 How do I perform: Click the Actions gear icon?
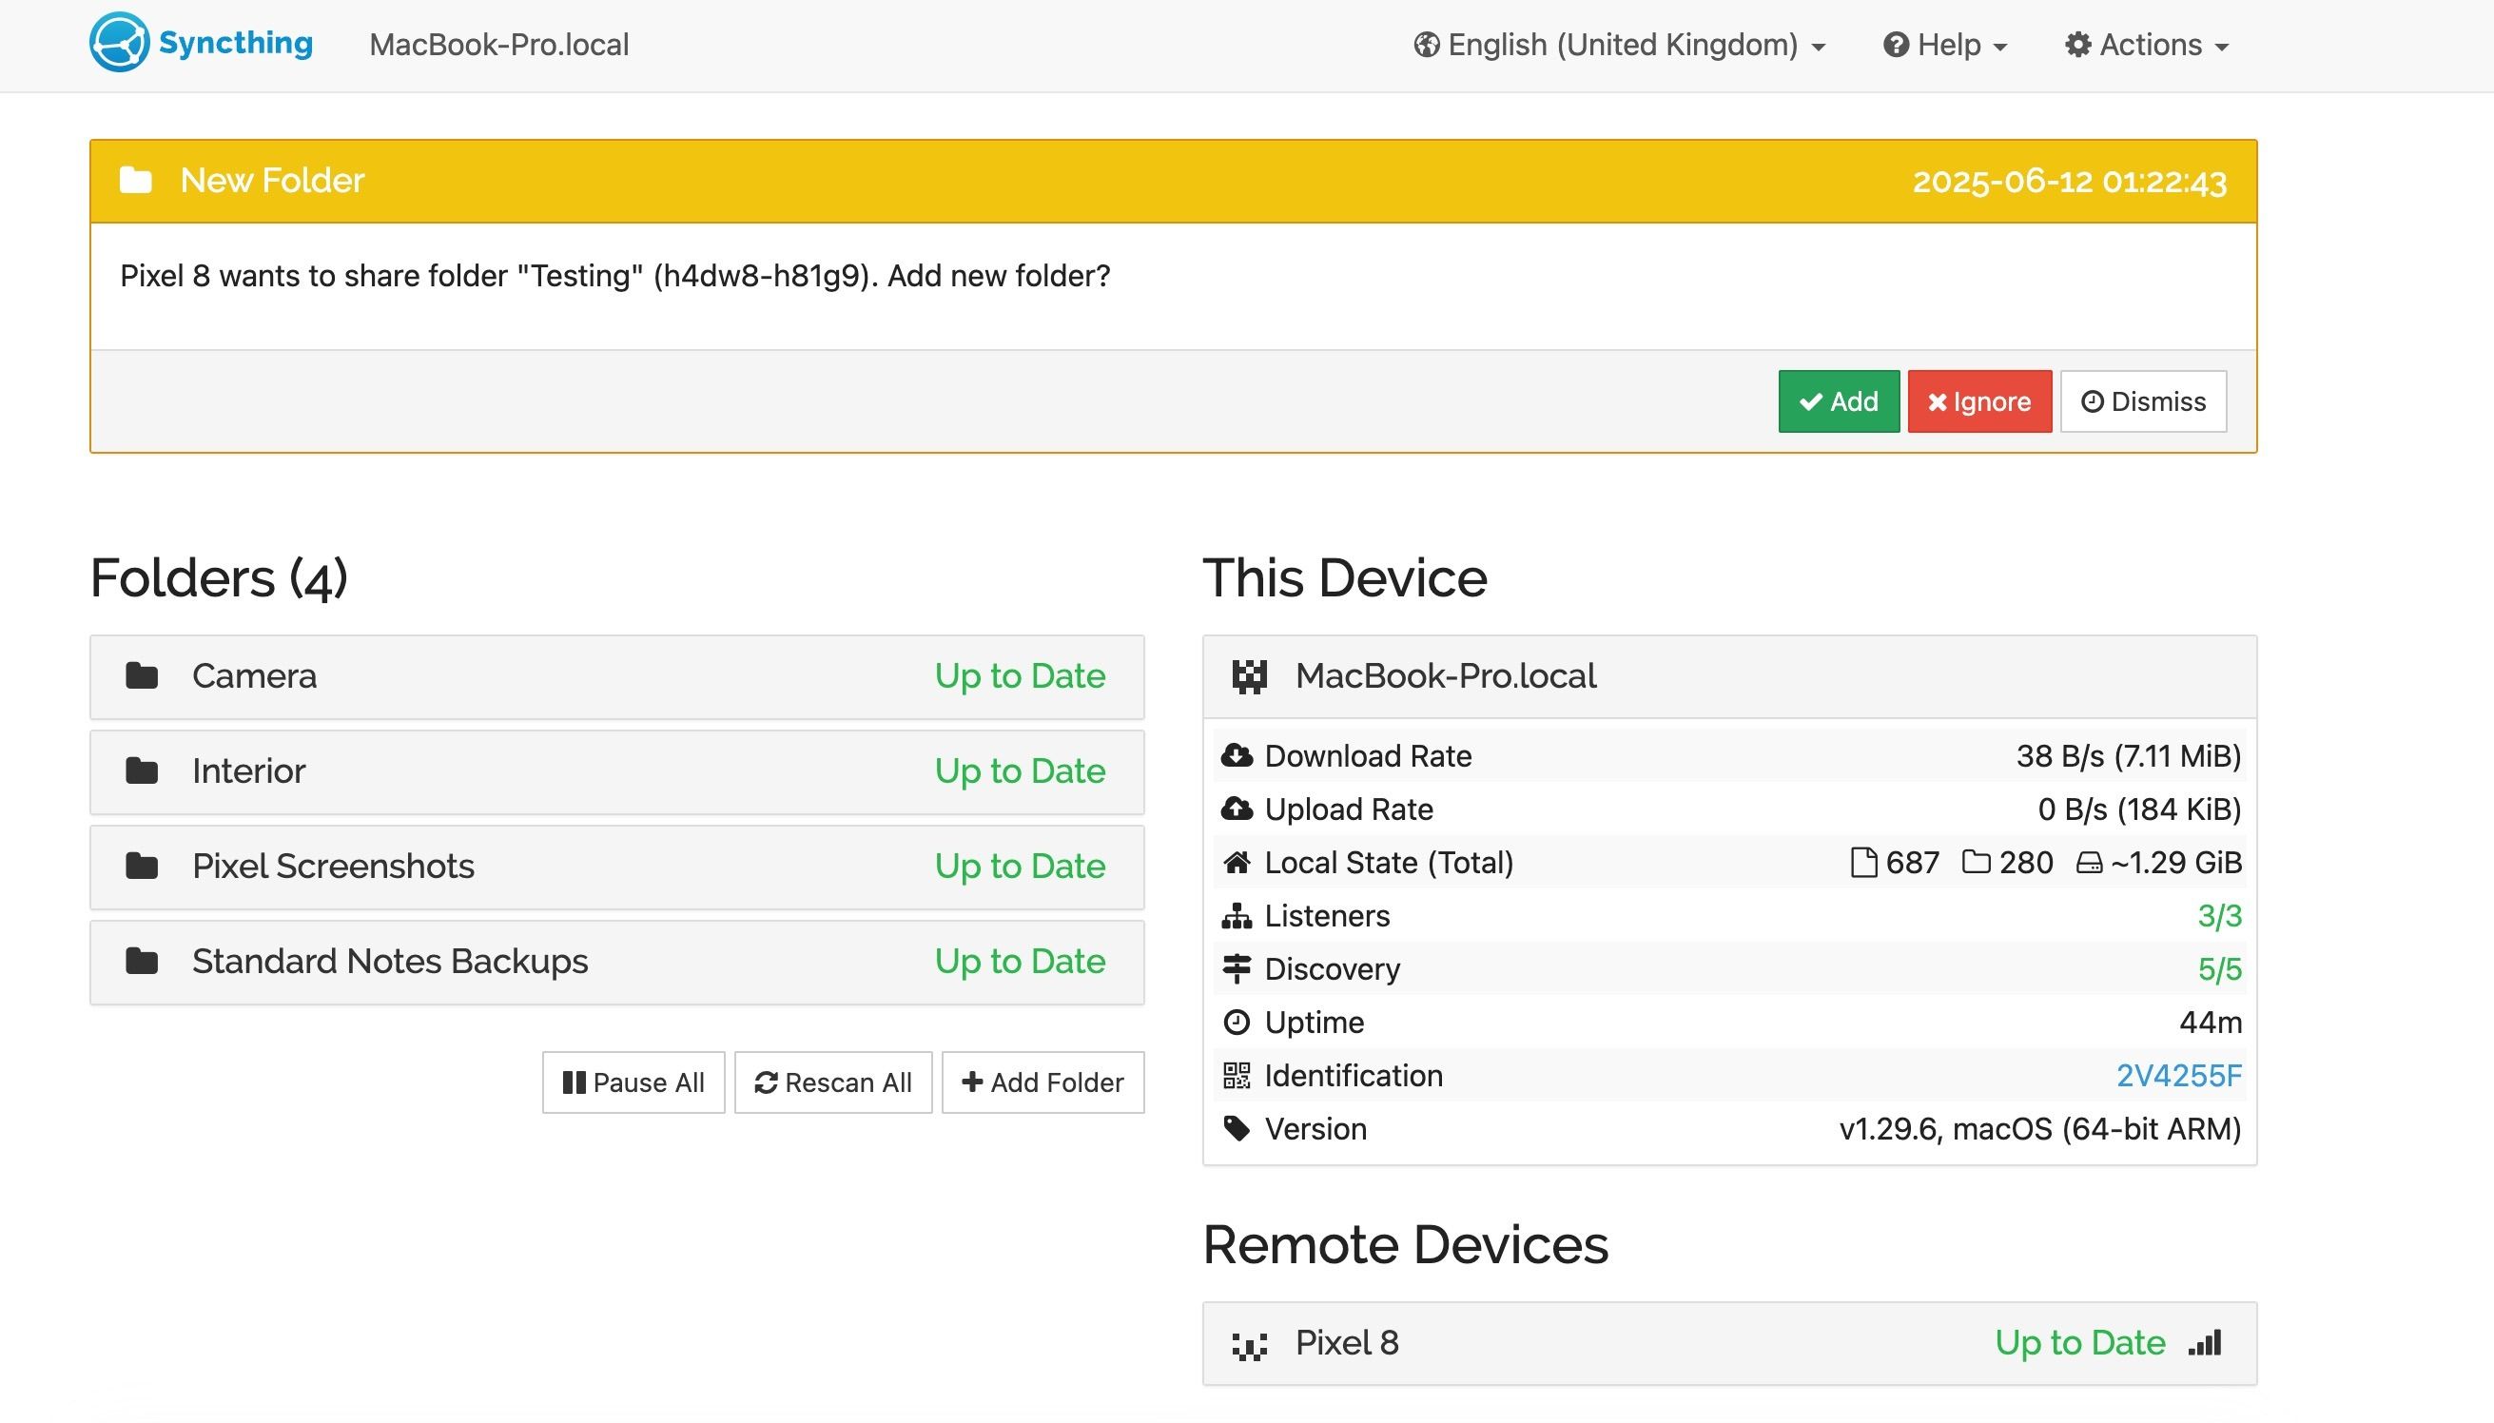click(2077, 45)
